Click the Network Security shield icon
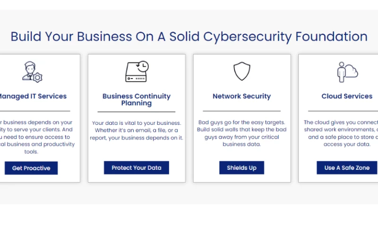The image size is (378, 227). (x=241, y=71)
